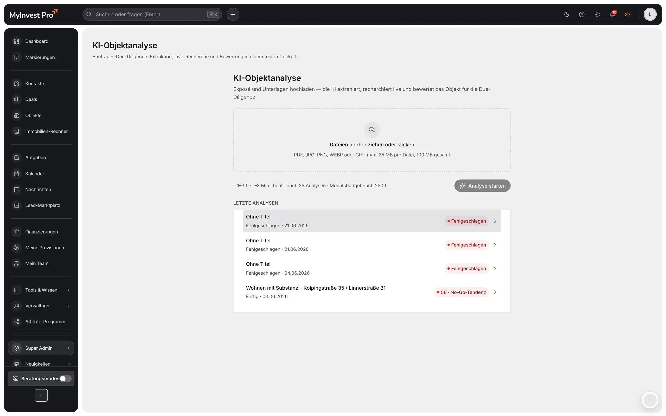Image resolution: width=666 pixels, height=416 pixels.
Task: Switch to dark mode moon icon
Action: (x=566, y=14)
